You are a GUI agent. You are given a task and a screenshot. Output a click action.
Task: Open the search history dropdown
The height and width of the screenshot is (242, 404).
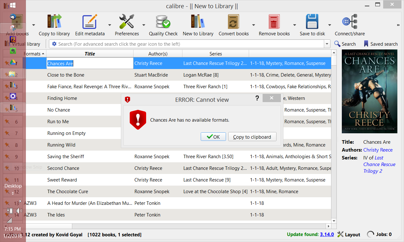click(327, 44)
